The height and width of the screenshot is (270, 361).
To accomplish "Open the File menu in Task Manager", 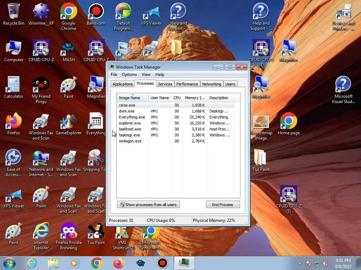I will [x=114, y=75].
